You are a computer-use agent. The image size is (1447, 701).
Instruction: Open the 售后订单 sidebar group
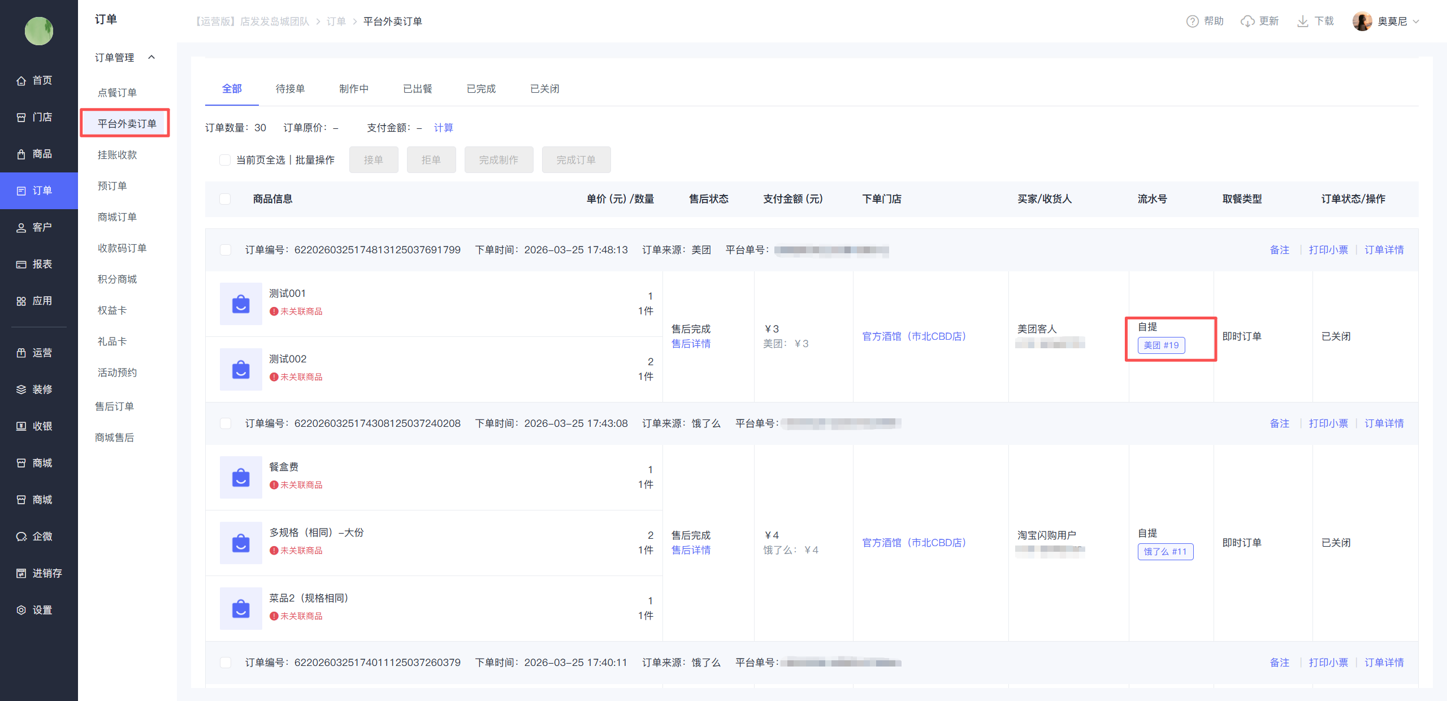point(115,406)
